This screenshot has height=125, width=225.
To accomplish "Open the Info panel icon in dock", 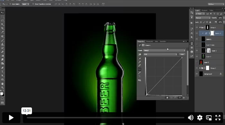I will point(192,52).
